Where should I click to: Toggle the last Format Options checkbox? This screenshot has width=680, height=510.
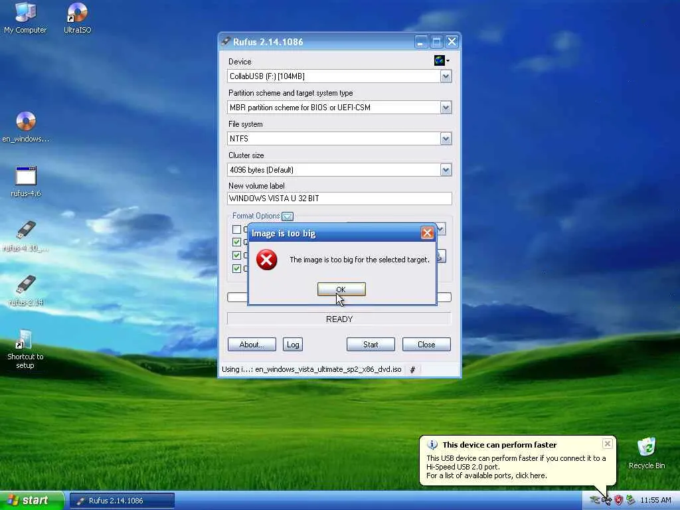coord(237,268)
